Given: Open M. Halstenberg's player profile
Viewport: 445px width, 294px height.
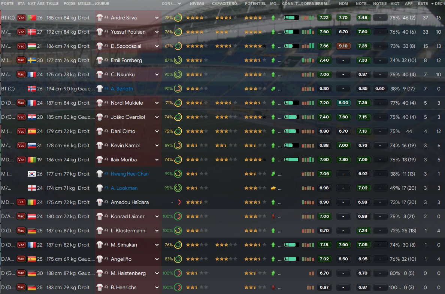Looking at the screenshot, I should tap(128, 273).
